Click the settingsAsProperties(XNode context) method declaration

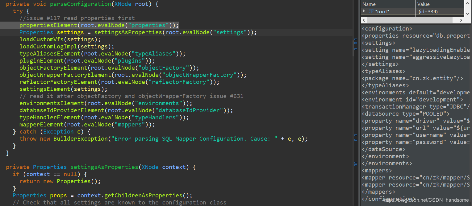101,167
